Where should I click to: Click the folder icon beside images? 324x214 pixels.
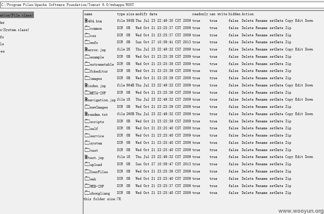point(87,78)
